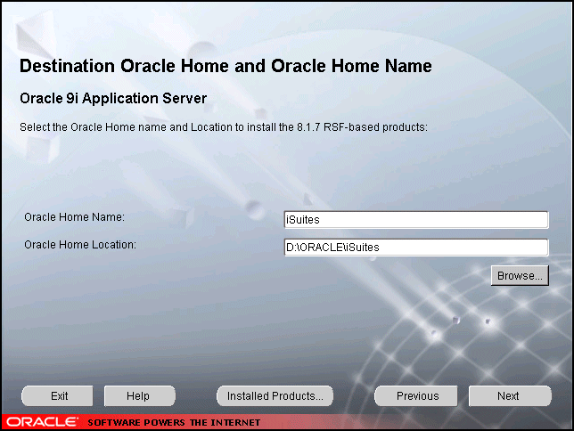This screenshot has width=574, height=431.
Task: Click the Oracle Home Location input field
Action: click(x=416, y=248)
